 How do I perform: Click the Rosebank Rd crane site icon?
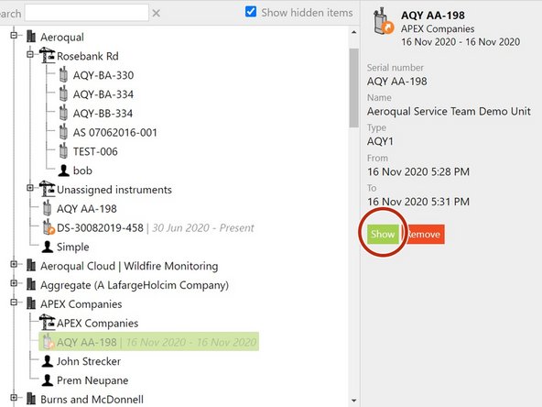(47, 55)
